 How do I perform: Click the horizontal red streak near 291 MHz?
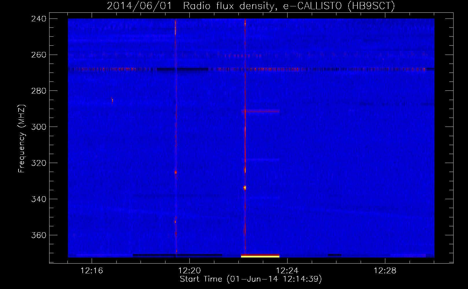tap(260, 111)
